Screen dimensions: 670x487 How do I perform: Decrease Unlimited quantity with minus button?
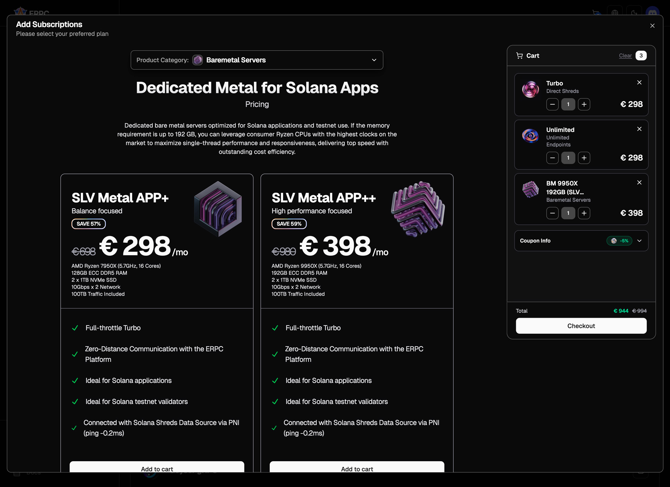(x=552, y=158)
